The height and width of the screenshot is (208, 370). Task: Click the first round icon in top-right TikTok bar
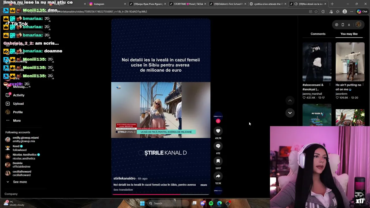(336, 25)
